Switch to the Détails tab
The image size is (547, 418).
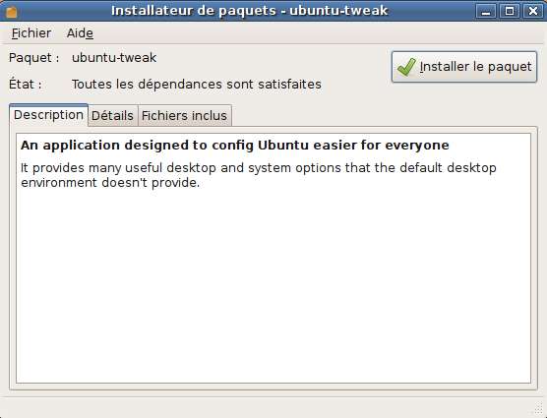pyautogui.click(x=112, y=115)
